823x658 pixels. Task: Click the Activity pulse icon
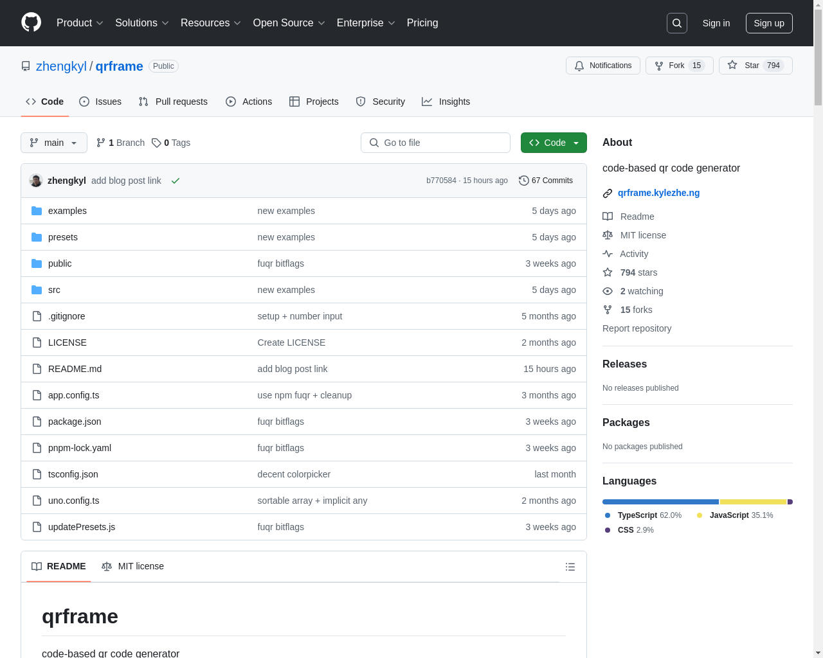pyautogui.click(x=608, y=254)
